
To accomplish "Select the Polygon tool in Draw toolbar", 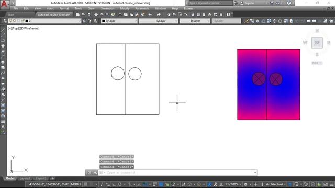I will pyautogui.click(x=3, y=46).
